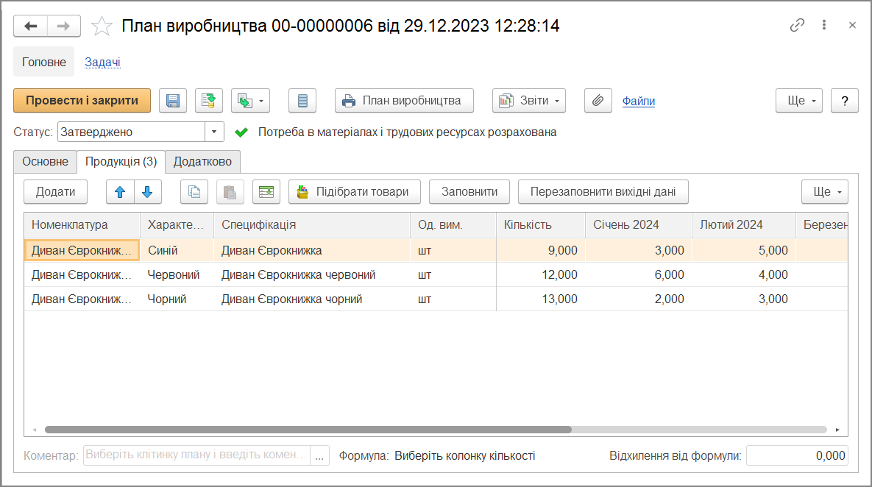Switch to the Основне tab
872x487 pixels.
[45, 162]
